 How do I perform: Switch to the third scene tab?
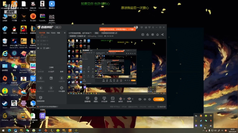[53, 33]
